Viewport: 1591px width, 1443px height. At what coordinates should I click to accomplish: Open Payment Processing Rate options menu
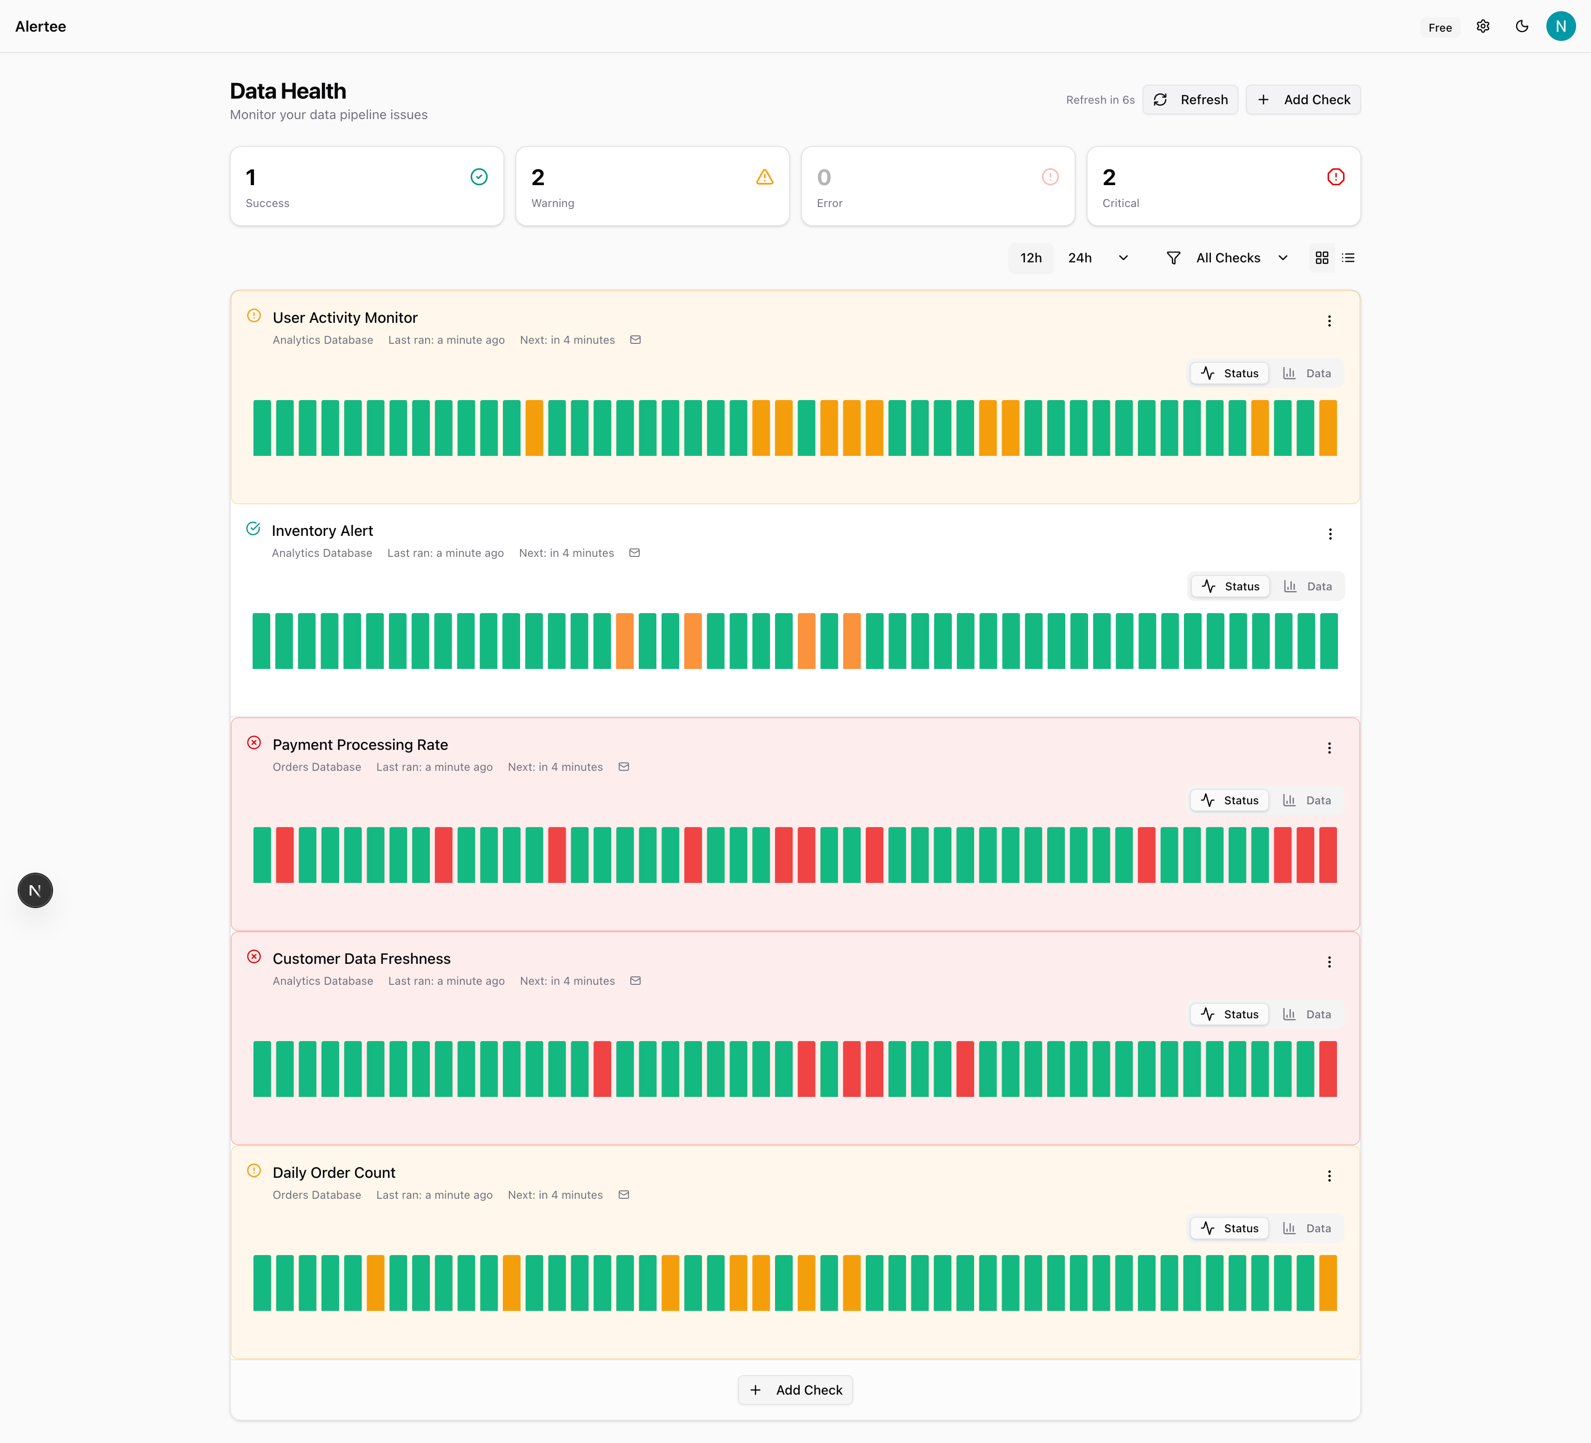(x=1329, y=748)
